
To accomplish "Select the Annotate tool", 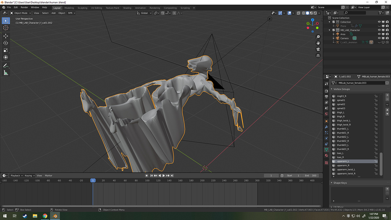I will point(6,66).
